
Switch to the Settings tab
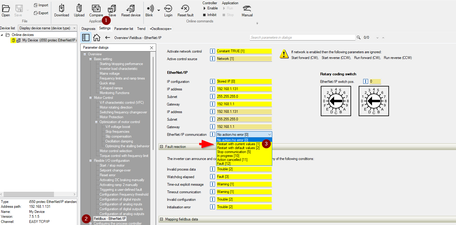[105, 28]
